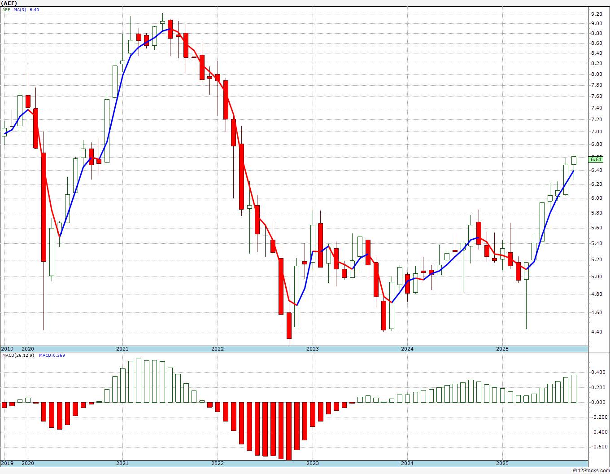Click the MA(3) indicator label
Viewport: 610px width, 474px height.
click(20, 9)
